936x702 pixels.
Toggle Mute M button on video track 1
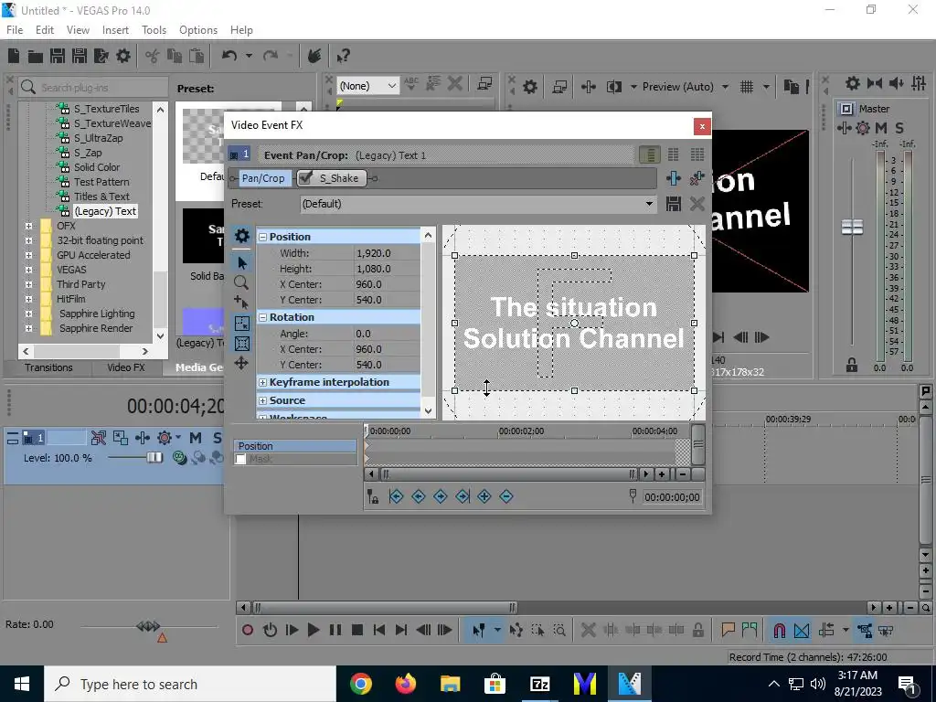coord(196,438)
